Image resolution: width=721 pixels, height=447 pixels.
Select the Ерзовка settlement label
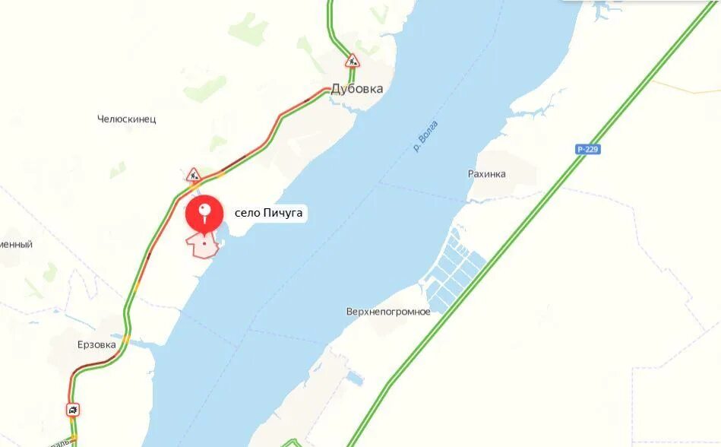[96, 344]
